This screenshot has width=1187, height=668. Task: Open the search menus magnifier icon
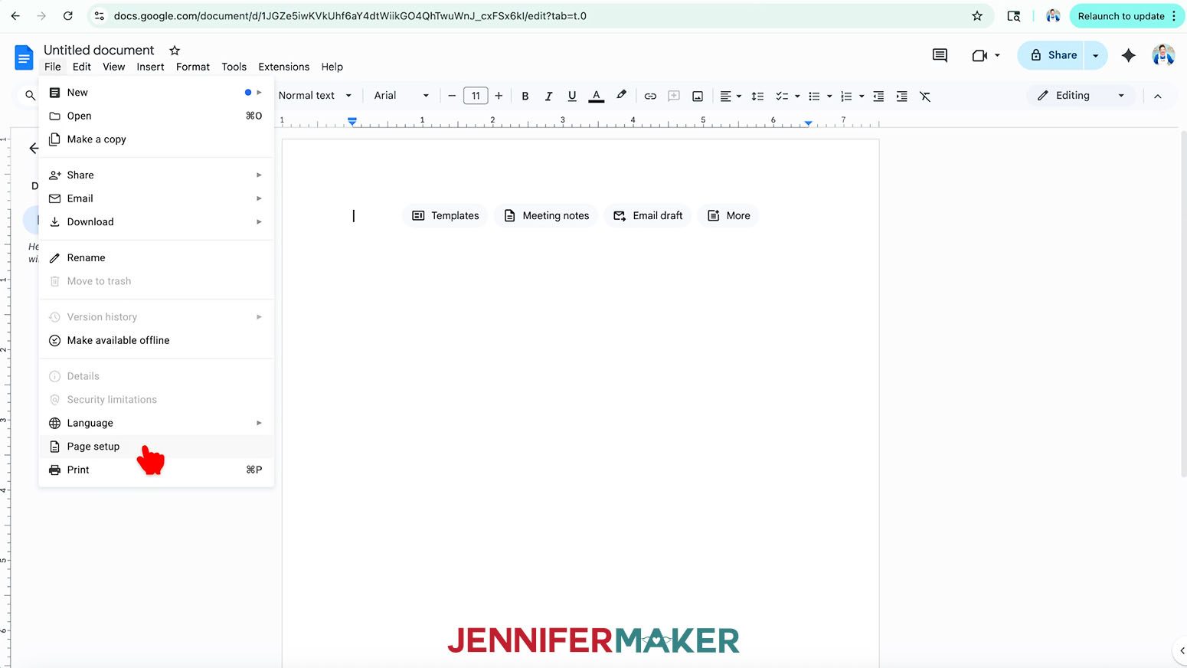(x=30, y=96)
